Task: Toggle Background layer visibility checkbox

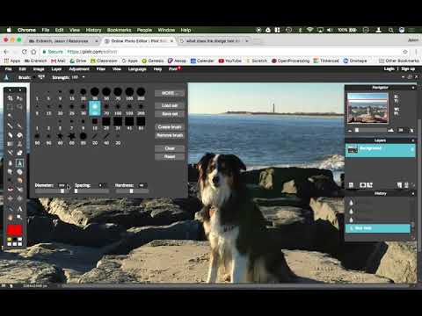Action: [411, 149]
